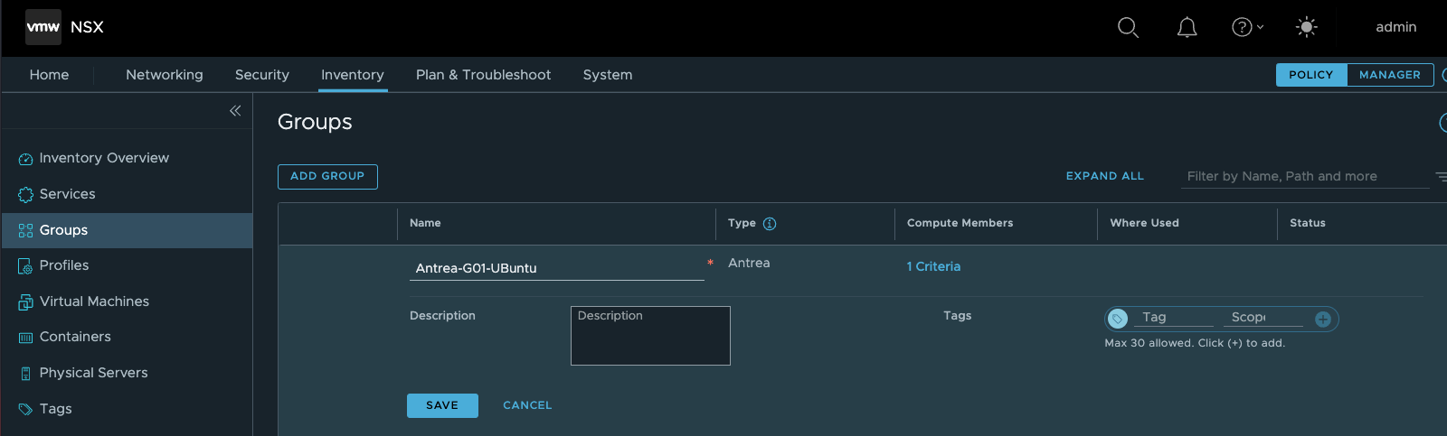
Task: Click EXPAND ALL link
Action: tap(1105, 177)
